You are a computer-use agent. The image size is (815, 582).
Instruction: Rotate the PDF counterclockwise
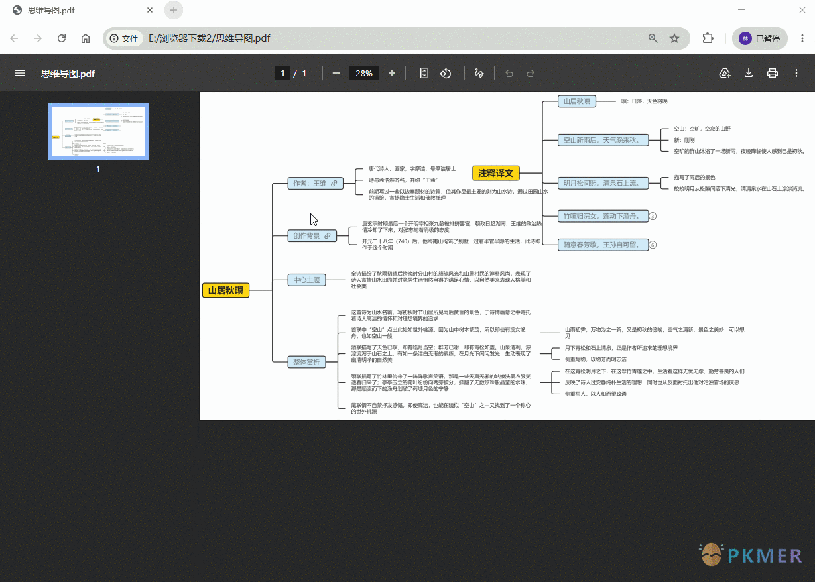pyautogui.click(x=446, y=73)
